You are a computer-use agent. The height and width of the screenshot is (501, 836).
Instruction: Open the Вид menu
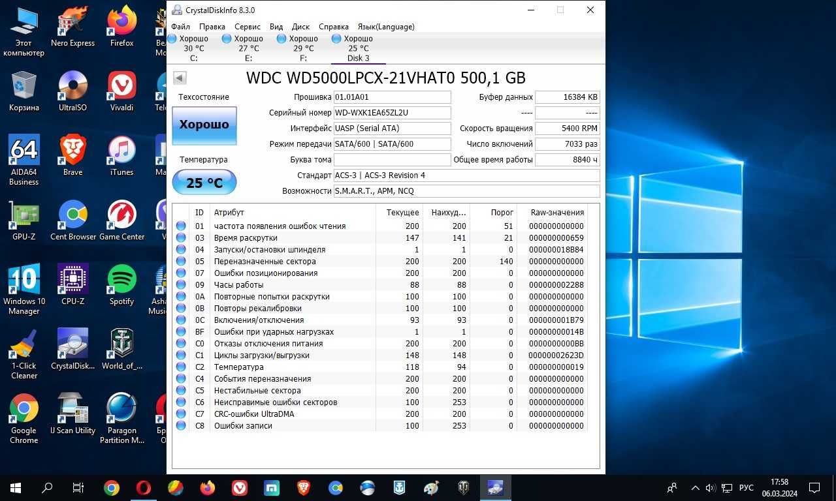[x=276, y=27]
